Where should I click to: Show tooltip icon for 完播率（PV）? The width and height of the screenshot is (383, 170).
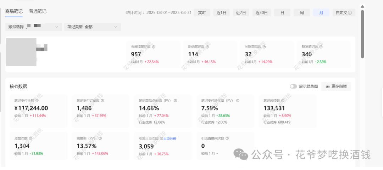[100, 138]
